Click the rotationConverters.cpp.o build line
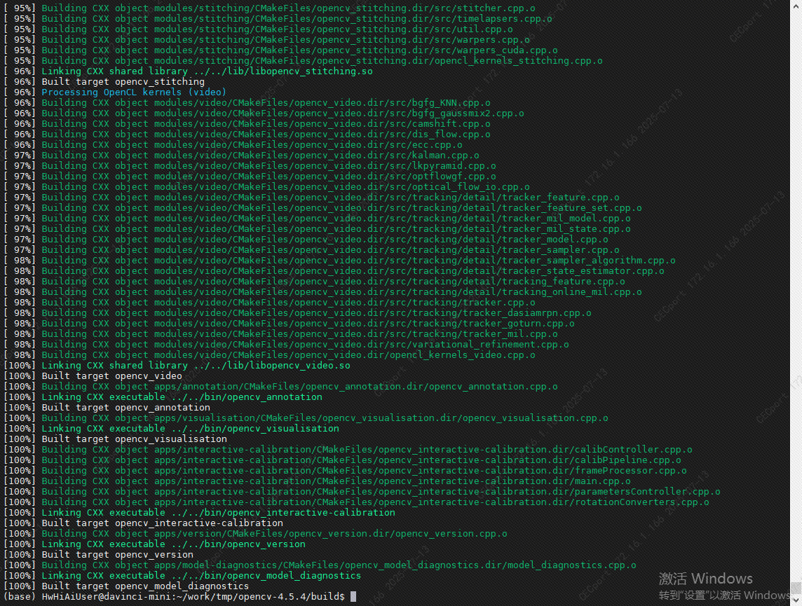 click(356, 502)
